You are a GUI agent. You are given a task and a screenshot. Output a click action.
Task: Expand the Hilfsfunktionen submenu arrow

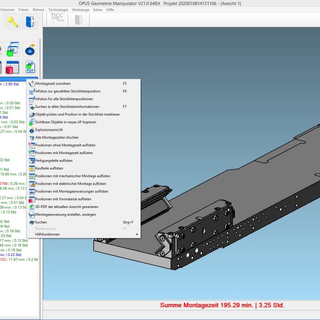[x=137, y=234]
